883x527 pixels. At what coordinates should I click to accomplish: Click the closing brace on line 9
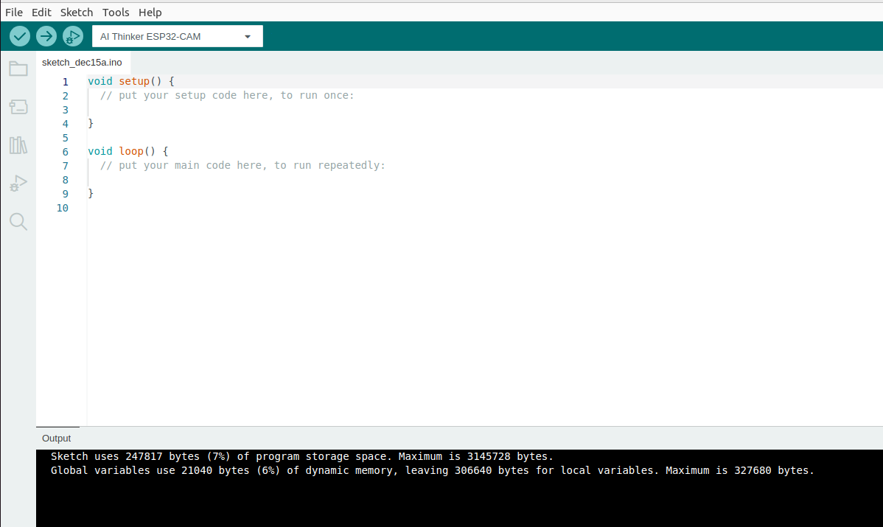tap(91, 193)
